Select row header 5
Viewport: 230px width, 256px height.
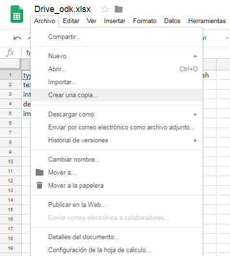pyautogui.click(x=11, y=114)
